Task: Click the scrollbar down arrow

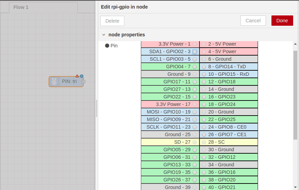Action: pyautogui.click(x=295, y=187)
